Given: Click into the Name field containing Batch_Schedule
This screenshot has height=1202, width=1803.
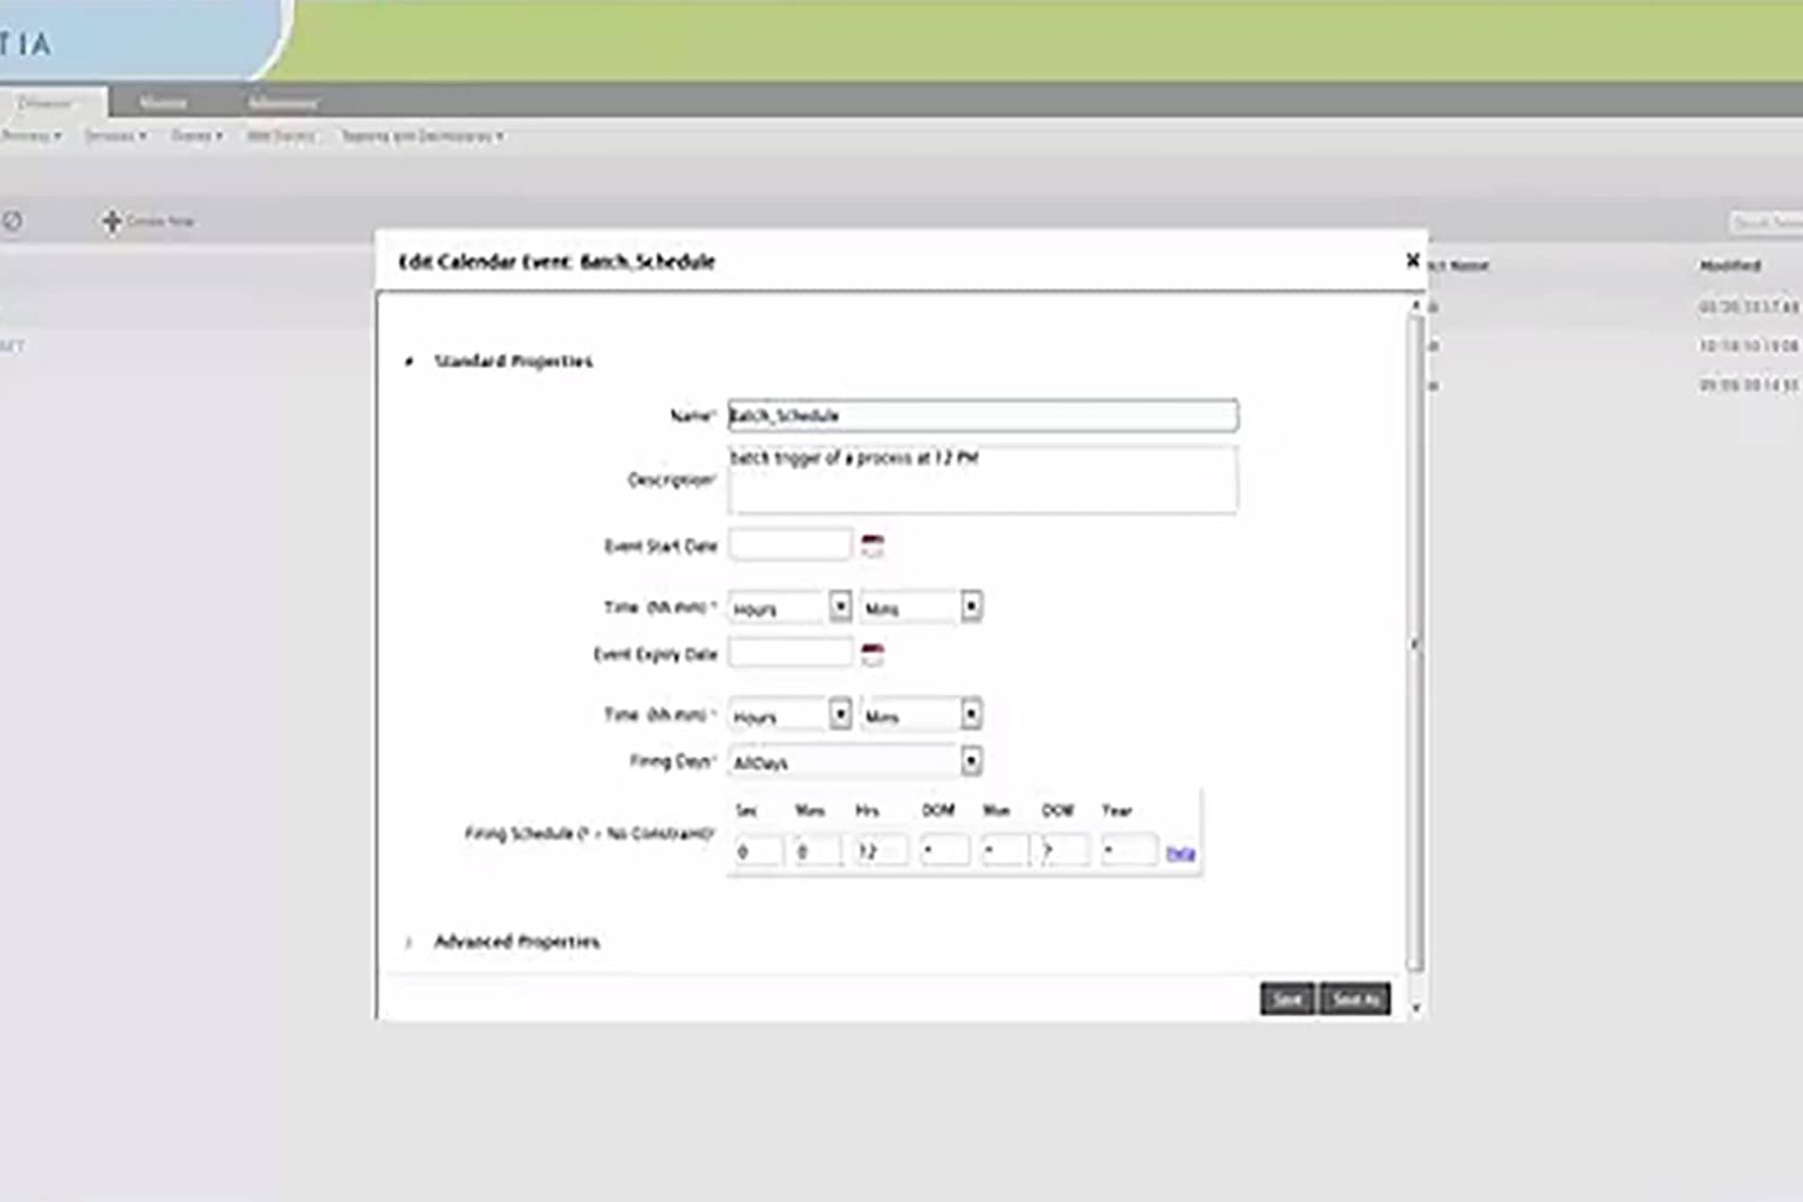Looking at the screenshot, I should 982,415.
